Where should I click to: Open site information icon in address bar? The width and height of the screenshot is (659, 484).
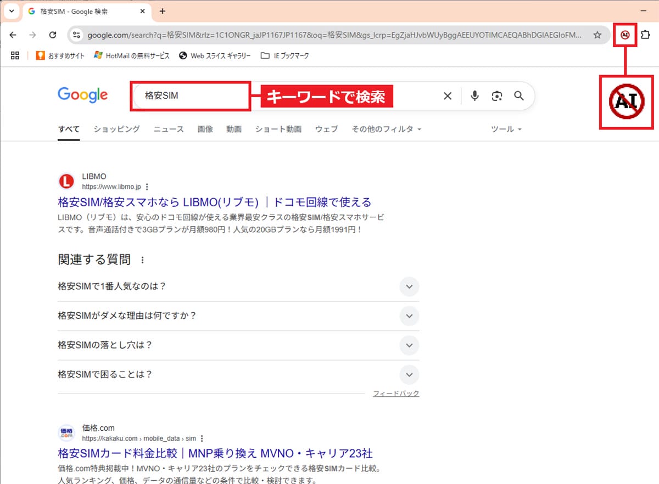(x=77, y=35)
